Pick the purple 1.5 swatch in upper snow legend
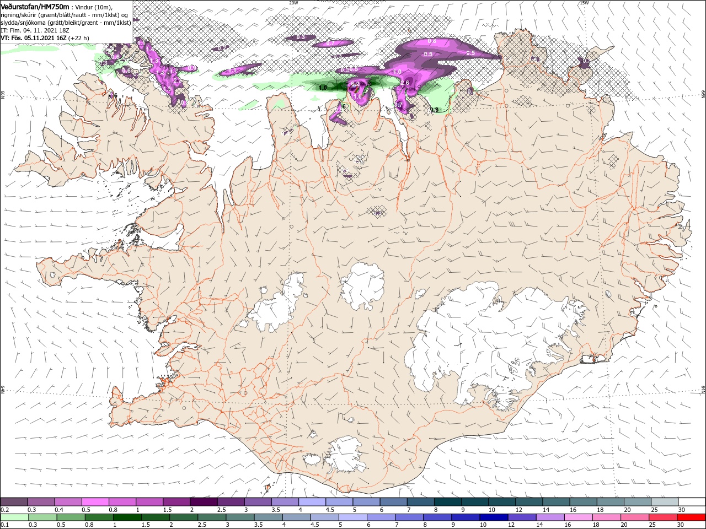The width and height of the screenshot is (706, 529). 176,501
